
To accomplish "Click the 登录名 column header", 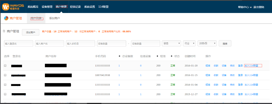I will 16,56.
